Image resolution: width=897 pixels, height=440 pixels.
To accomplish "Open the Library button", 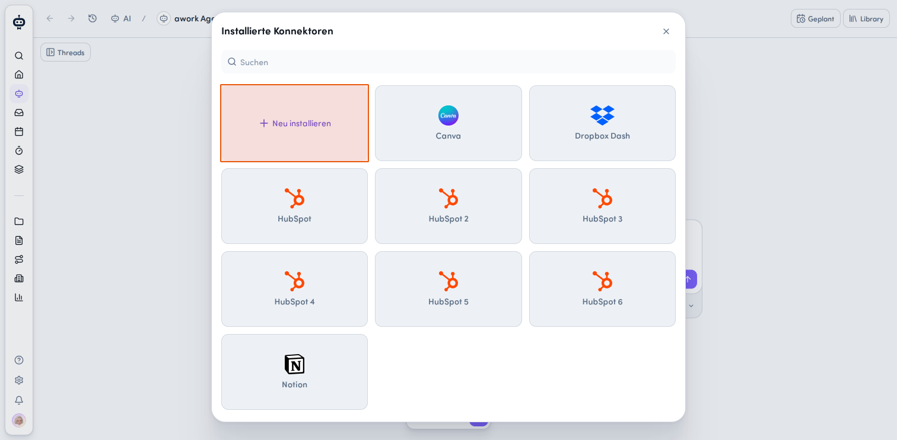I will coord(866,18).
